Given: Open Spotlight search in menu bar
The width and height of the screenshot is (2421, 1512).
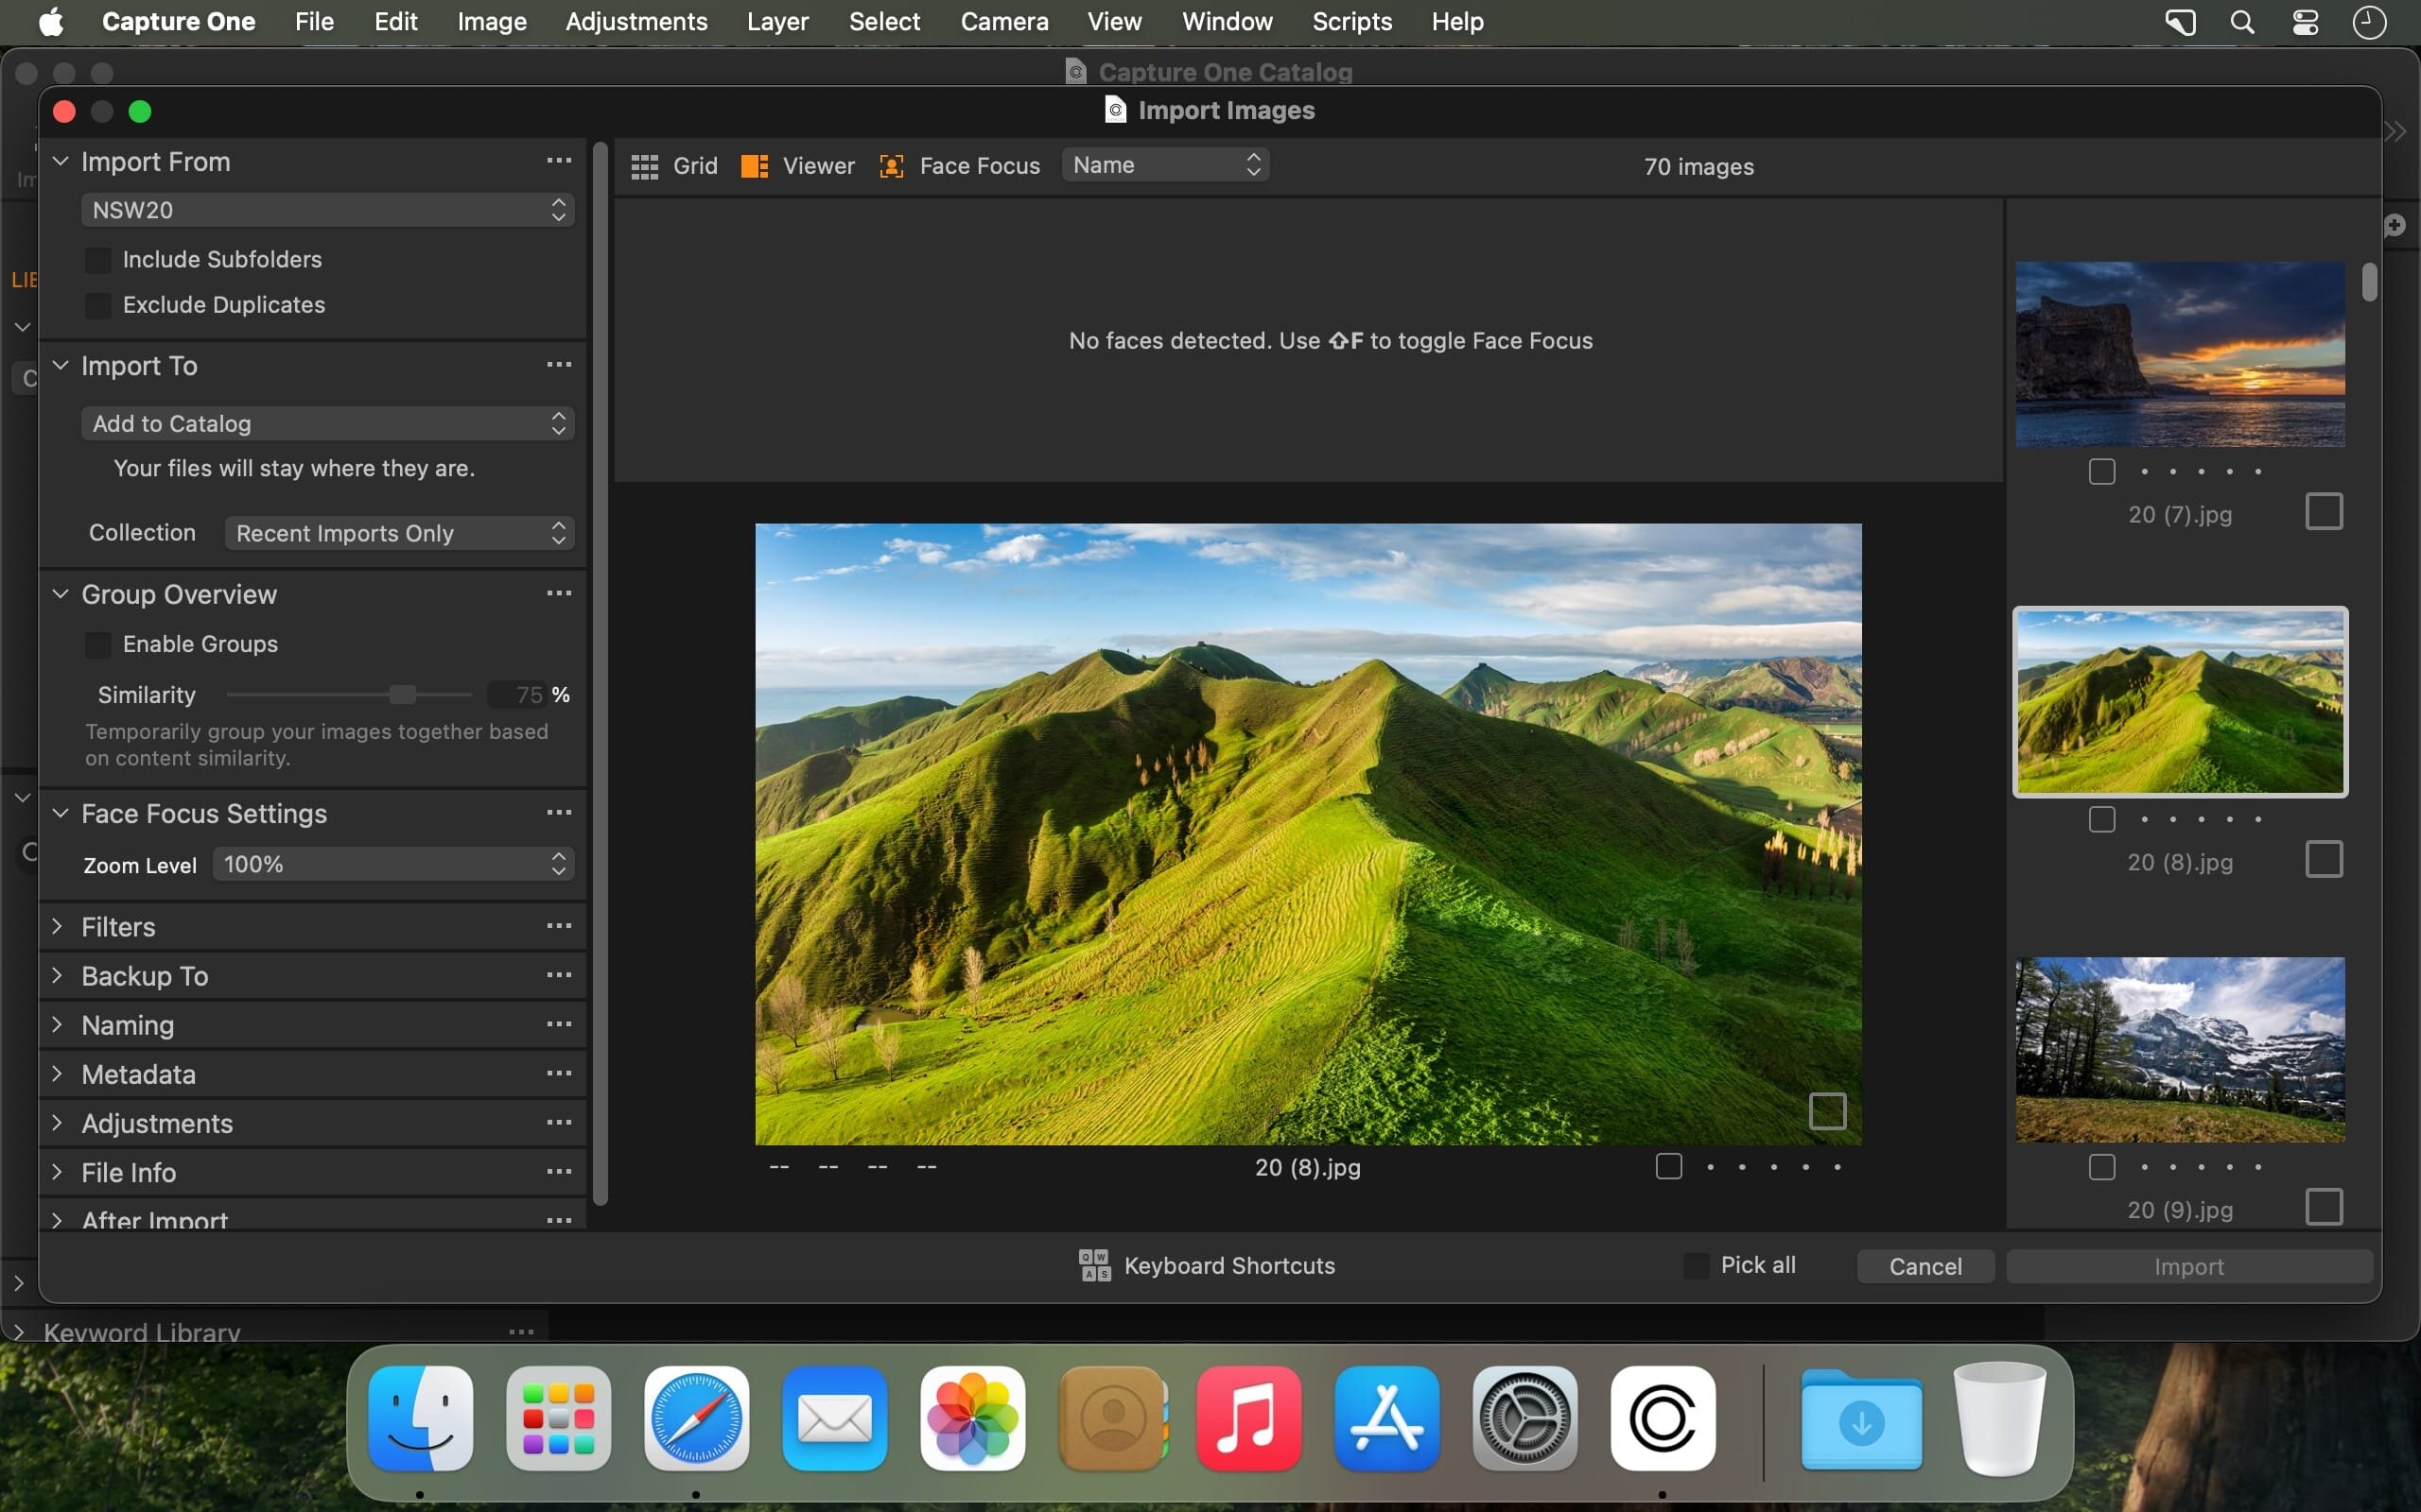Looking at the screenshot, I should (2242, 22).
